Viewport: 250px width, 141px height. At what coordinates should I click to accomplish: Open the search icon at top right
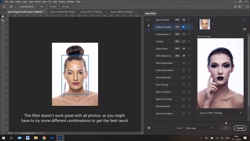(235, 7)
